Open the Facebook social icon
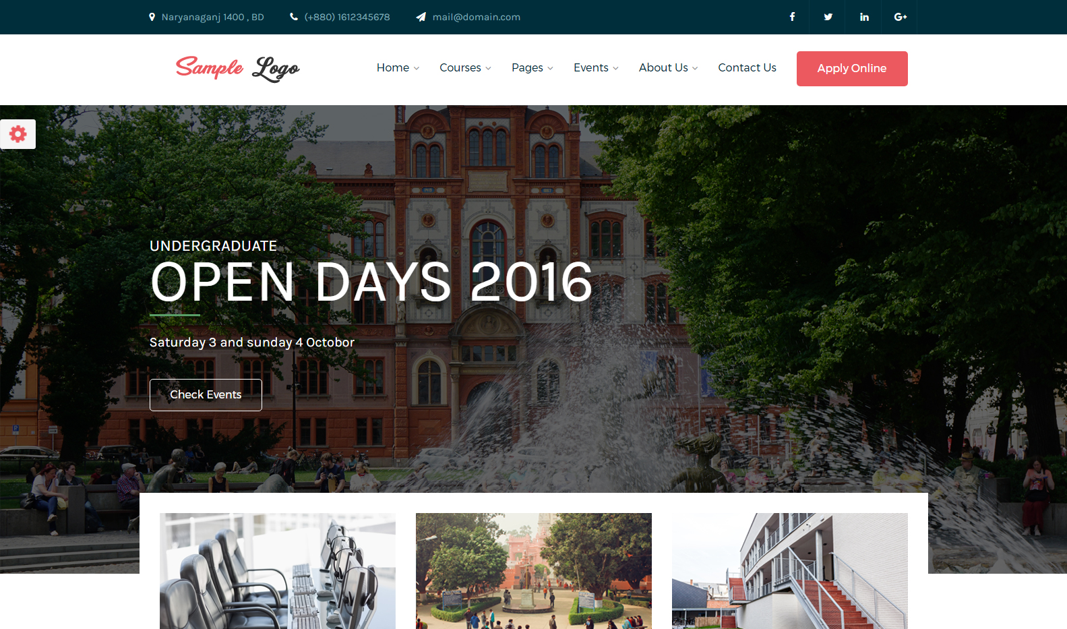 792,17
